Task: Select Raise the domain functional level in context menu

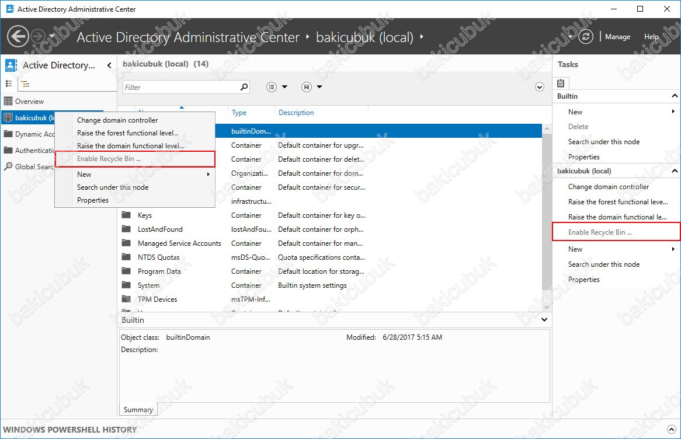Action: pos(130,146)
